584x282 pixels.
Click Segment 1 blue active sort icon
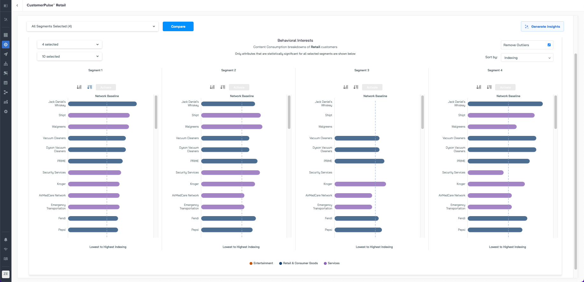pos(90,87)
